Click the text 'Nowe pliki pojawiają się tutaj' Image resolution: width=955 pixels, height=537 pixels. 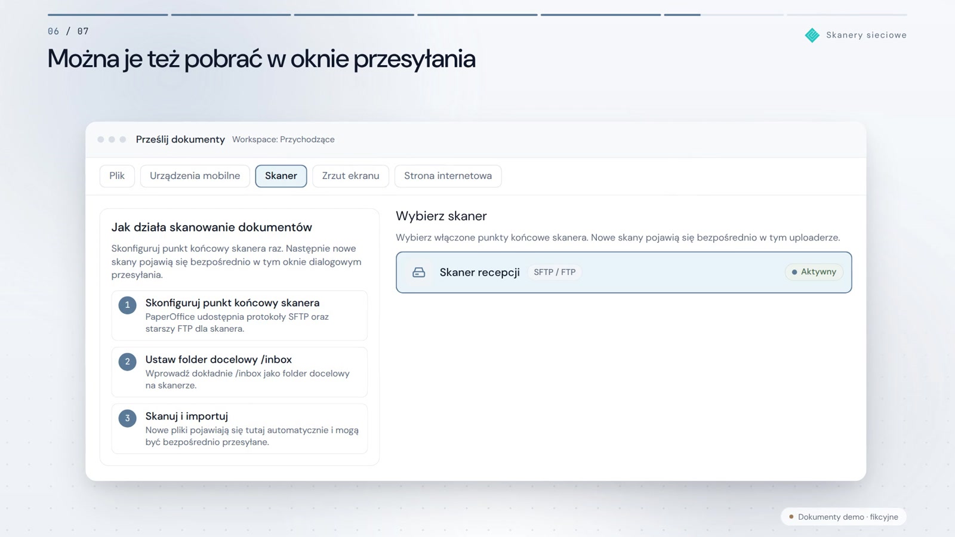pos(207,430)
